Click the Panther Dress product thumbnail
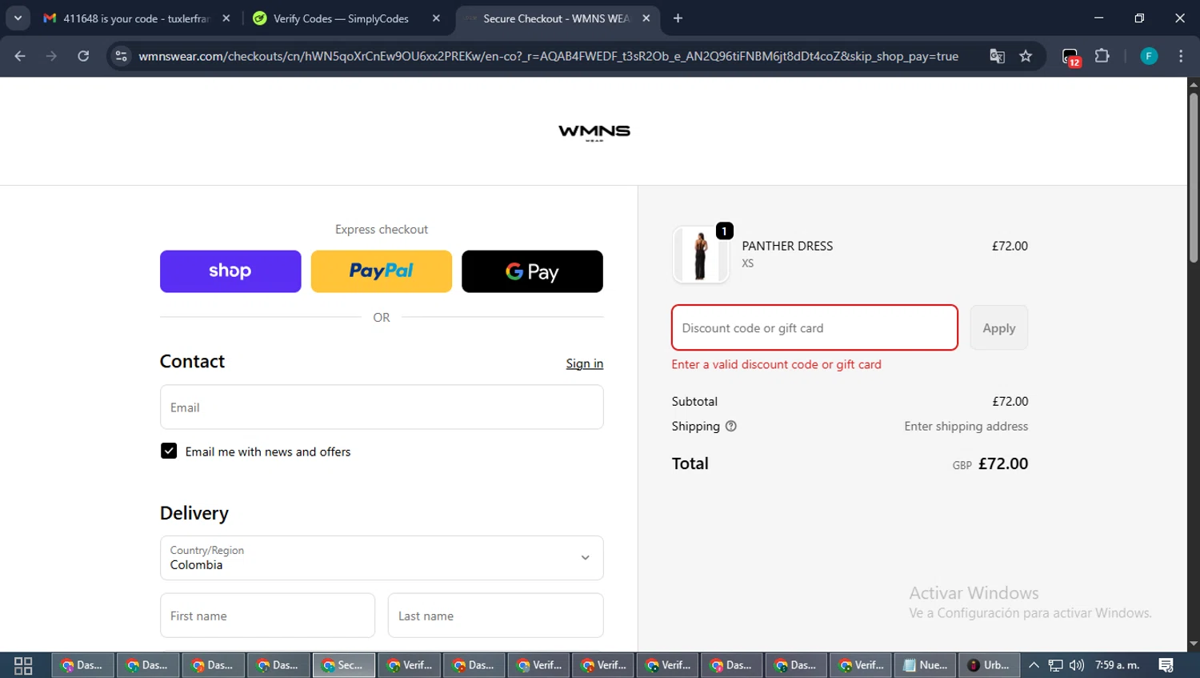Viewport: 1200px width, 678px height. pos(701,255)
